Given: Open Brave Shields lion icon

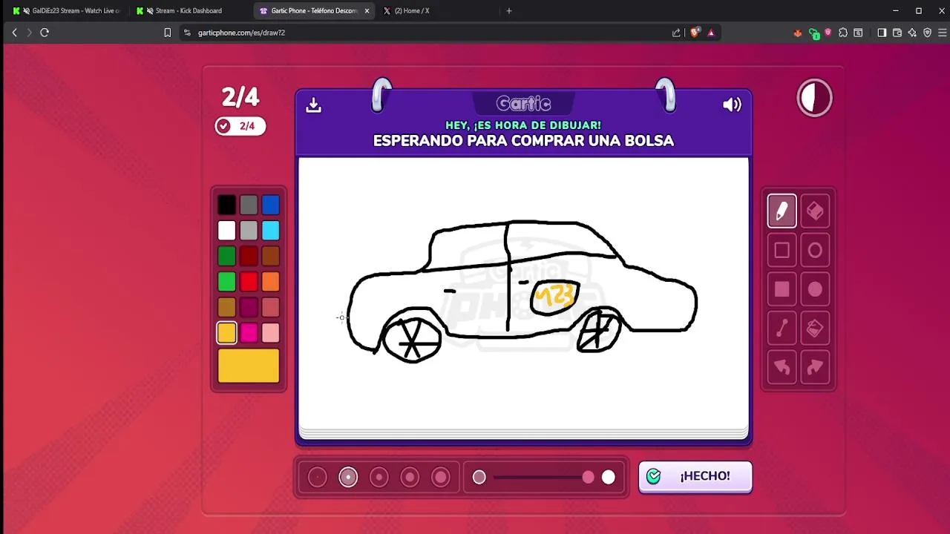Looking at the screenshot, I should coord(695,33).
